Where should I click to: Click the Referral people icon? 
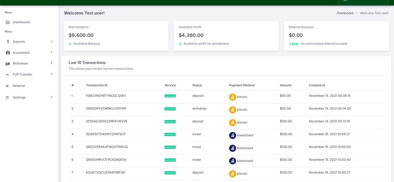point(8,86)
